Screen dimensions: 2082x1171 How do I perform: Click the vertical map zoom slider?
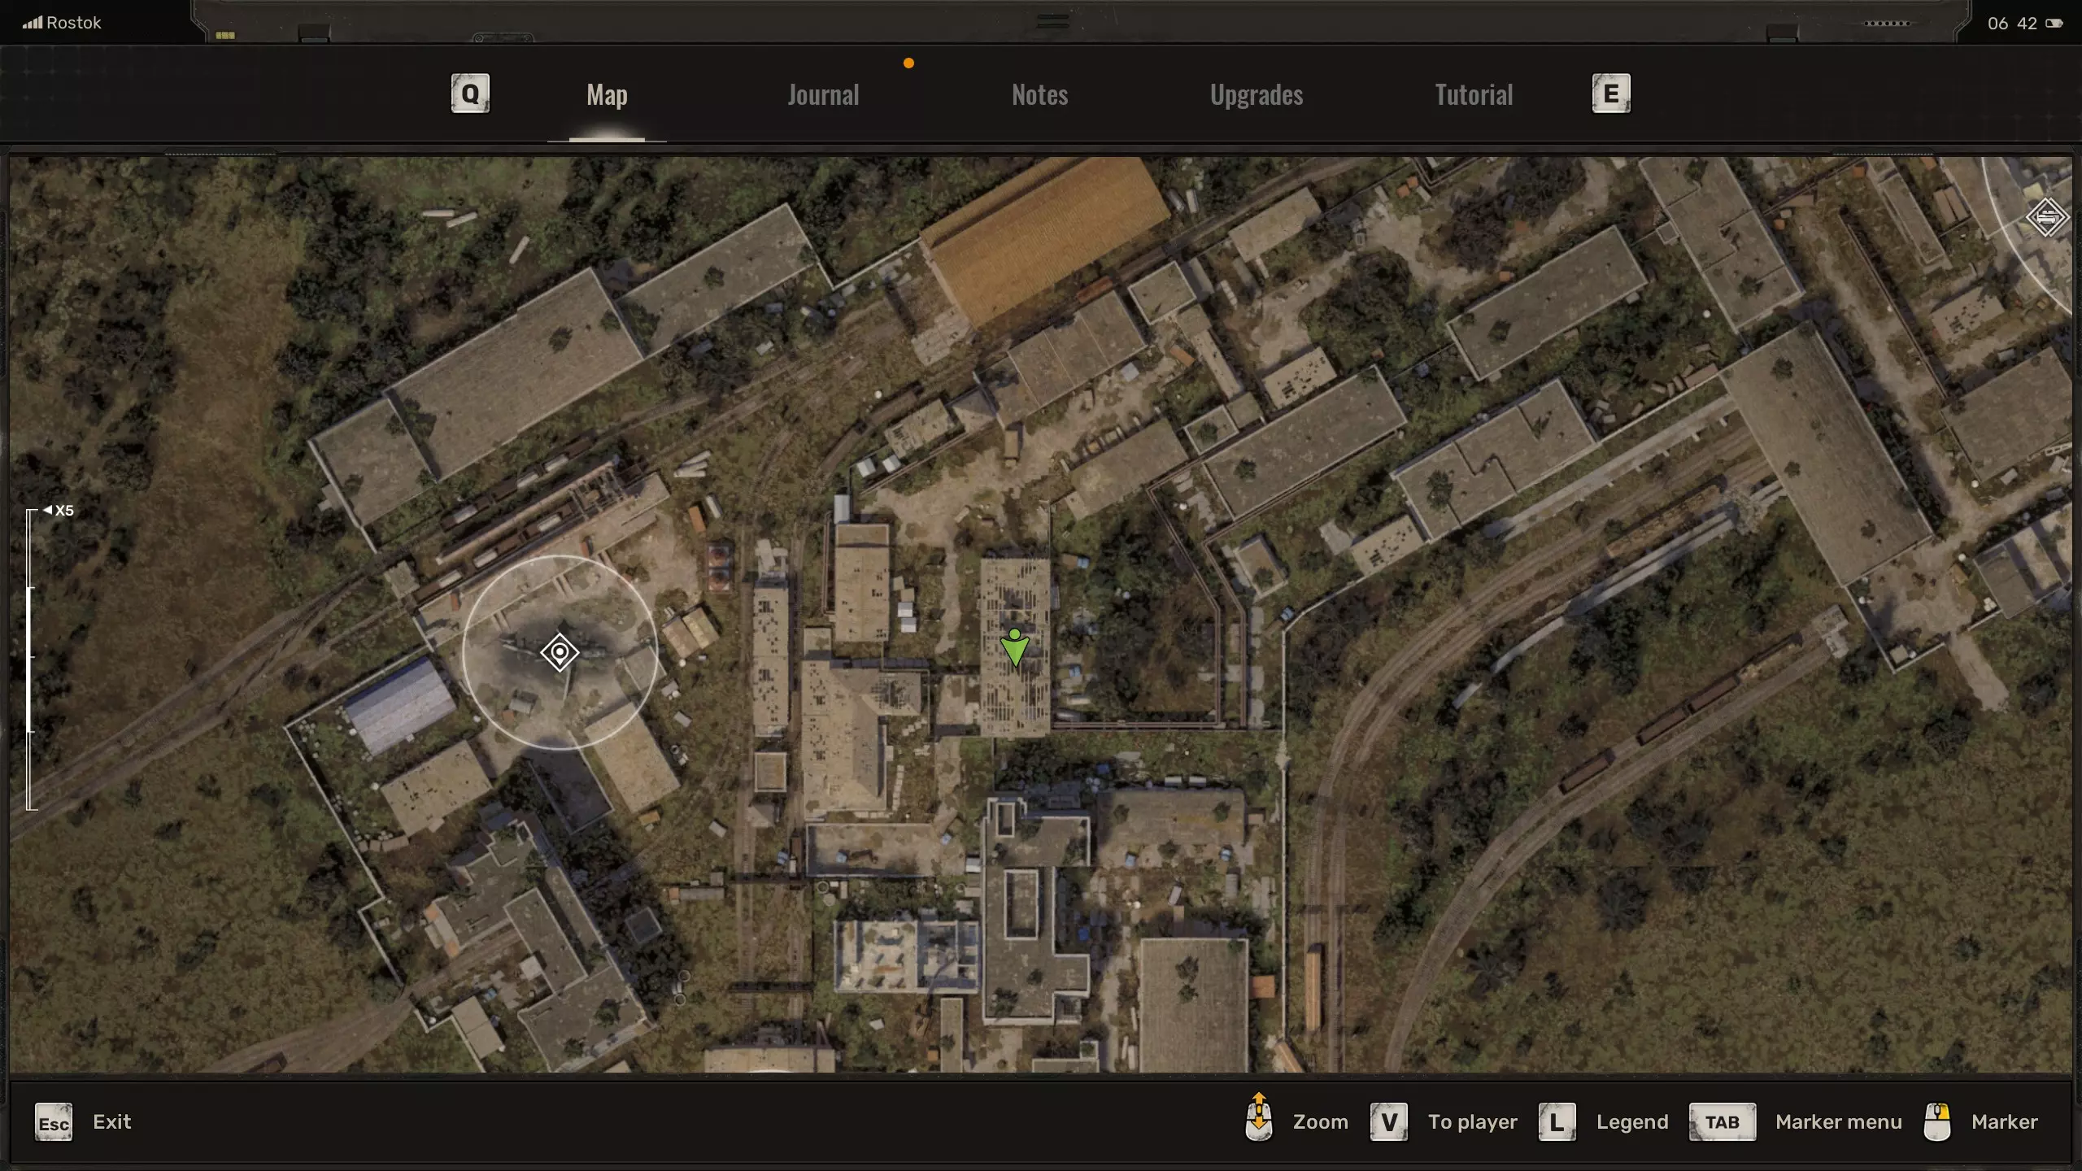[31, 659]
